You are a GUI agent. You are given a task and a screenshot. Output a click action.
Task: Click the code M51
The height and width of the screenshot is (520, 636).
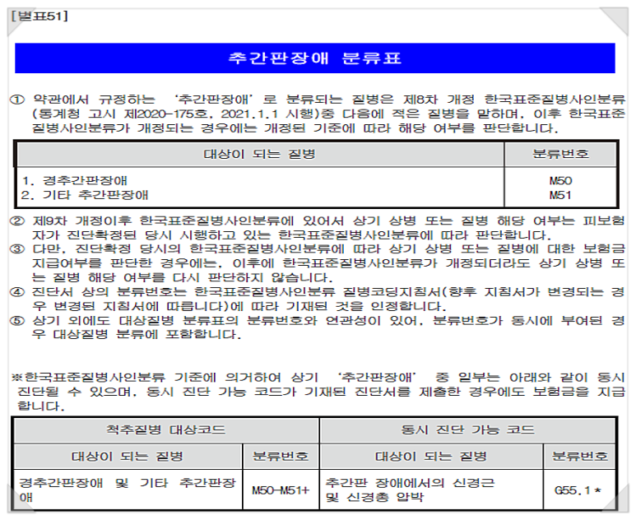point(560,195)
